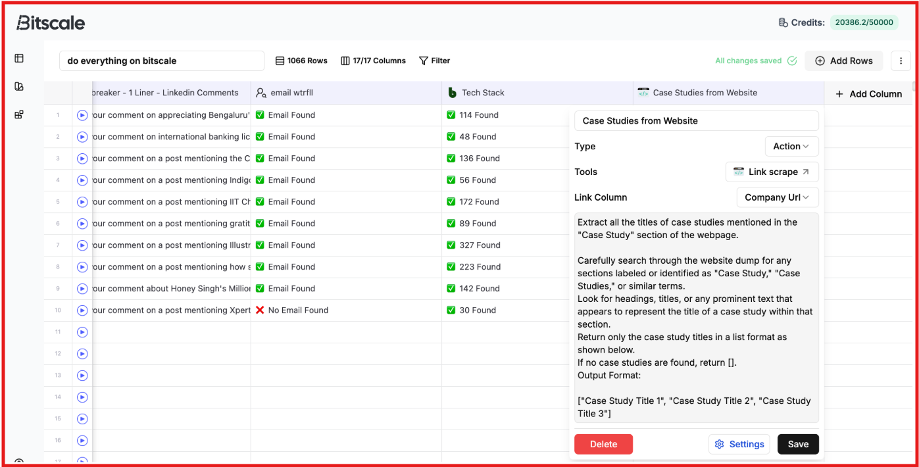Viewport: 919px width, 467px height.
Task: Open the 17/17 Columns selector
Action: point(373,61)
